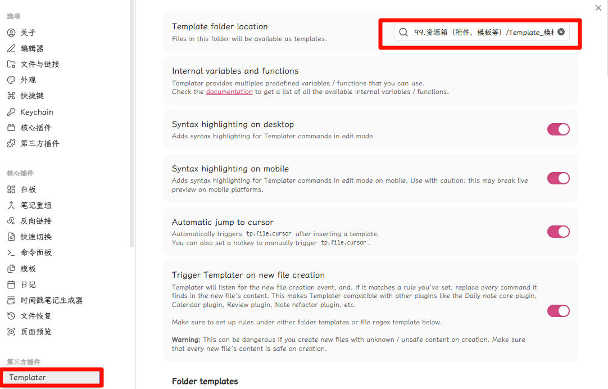Open the 文件与链接 settings tab
608x389 pixels.
point(40,64)
